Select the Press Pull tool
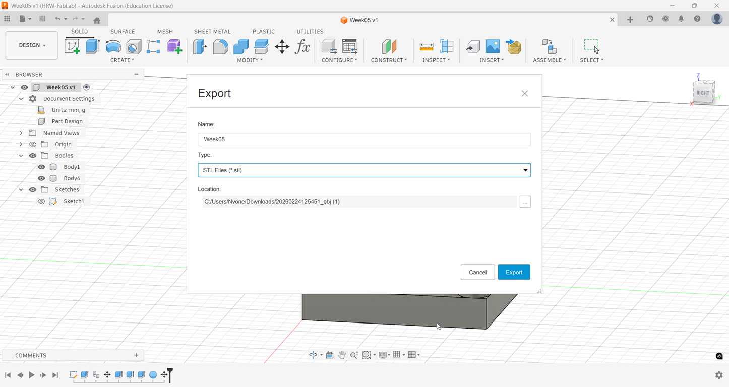 (200, 47)
